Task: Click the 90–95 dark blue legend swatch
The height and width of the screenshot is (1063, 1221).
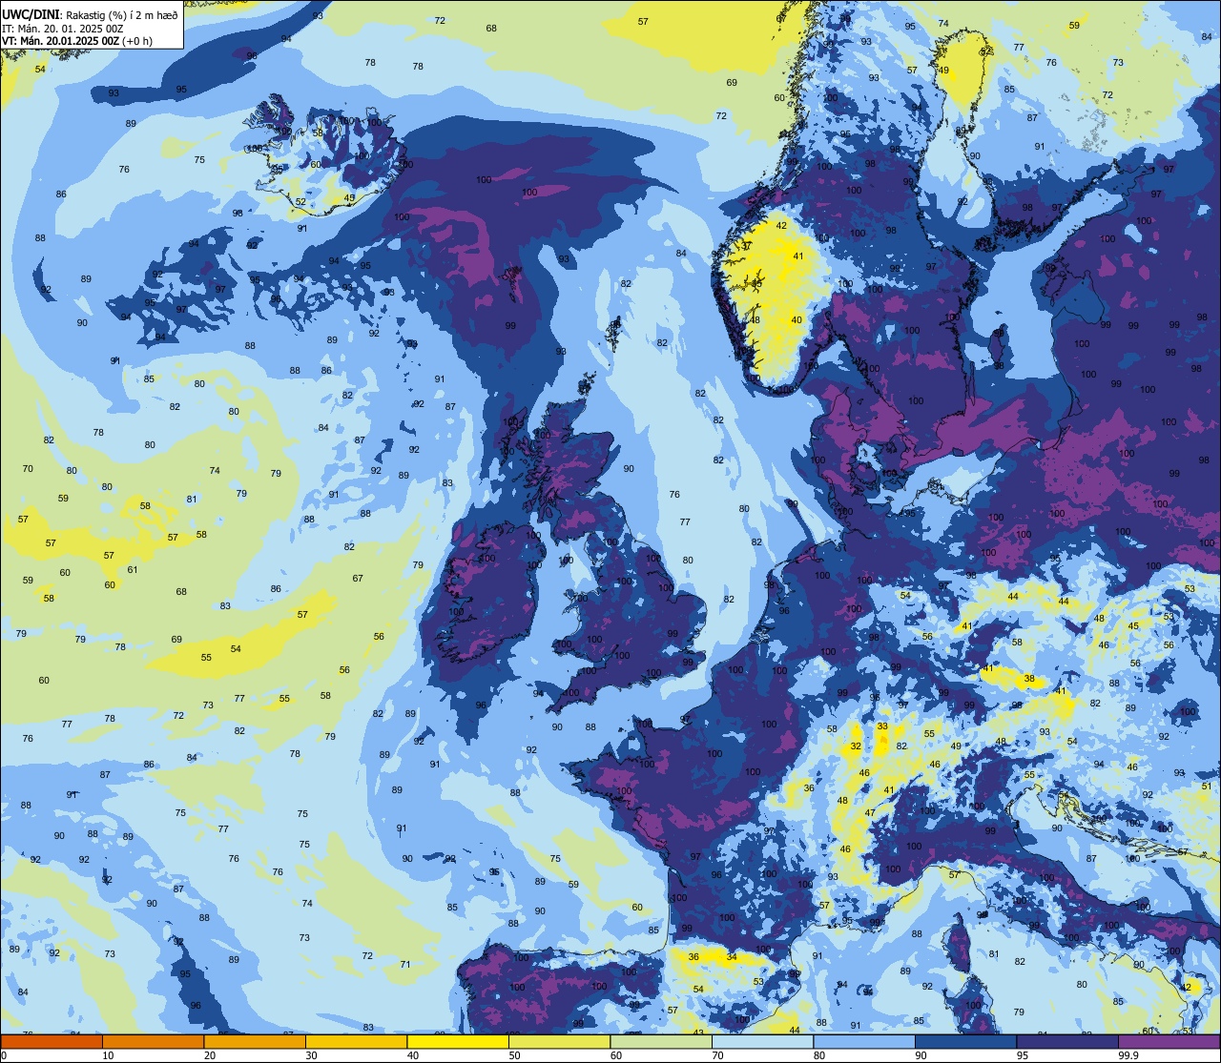Action: (x=965, y=1042)
